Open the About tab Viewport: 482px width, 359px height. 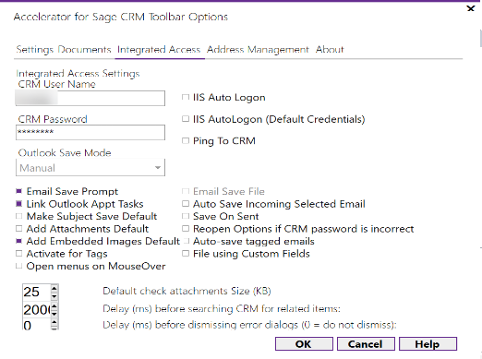pyautogui.click(x=330, y=50)
